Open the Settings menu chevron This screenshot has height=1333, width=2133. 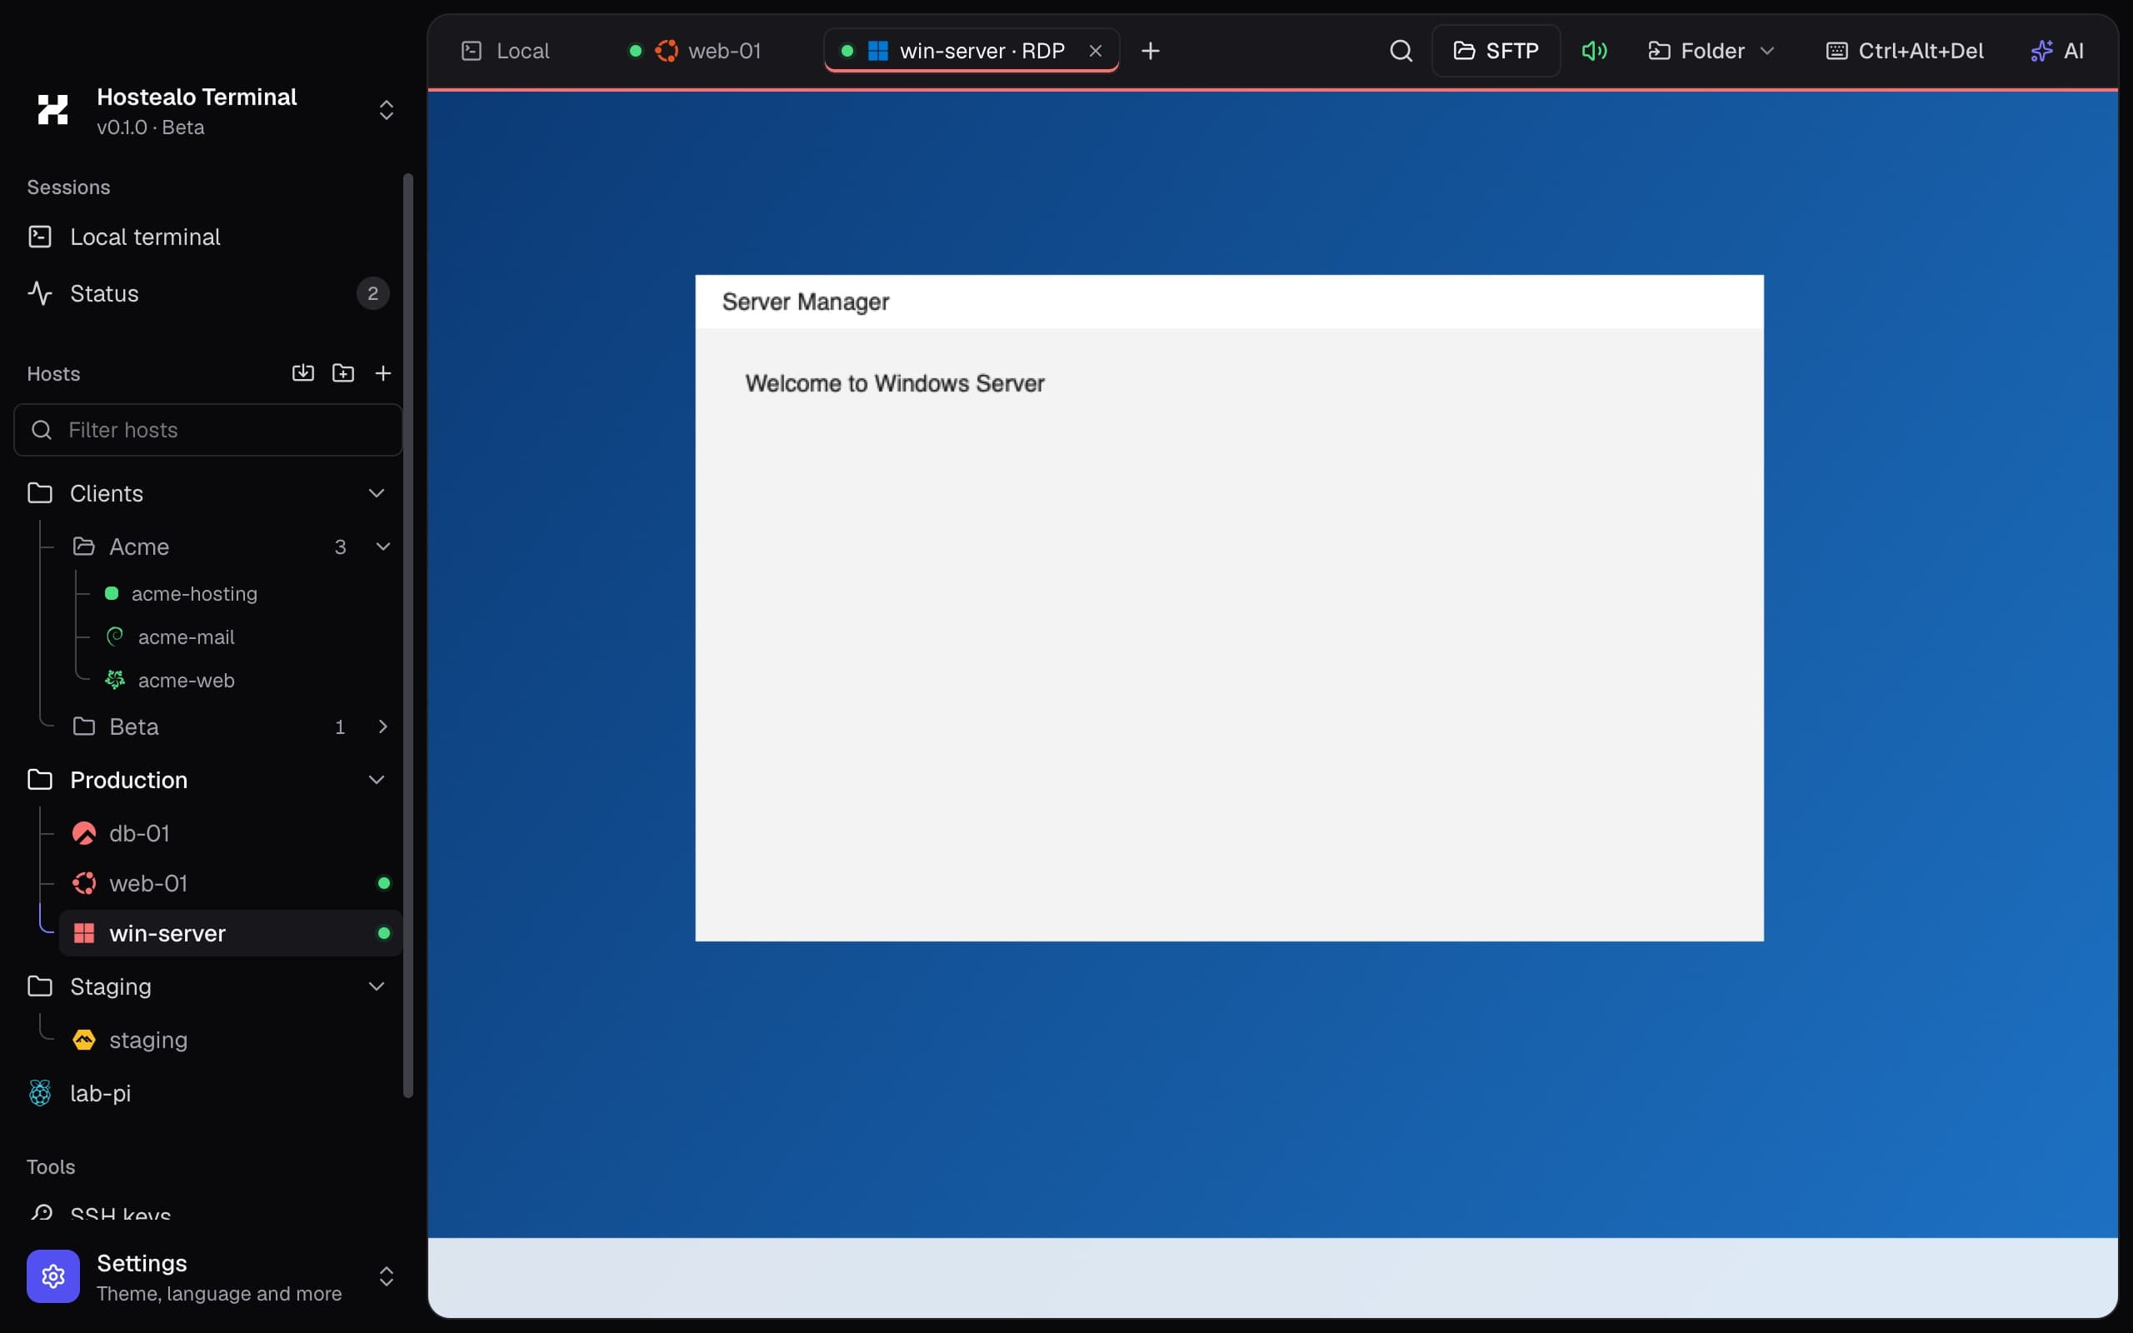(x=386, y=1276)
